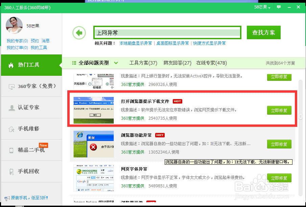Click the person icon next to 认证专家
Viewport: 306px width, 207px height.
12,108
